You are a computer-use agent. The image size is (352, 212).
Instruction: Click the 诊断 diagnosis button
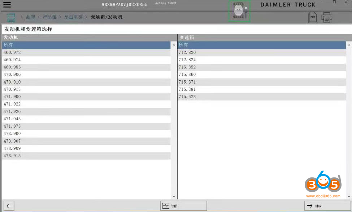tap(183, 206)
